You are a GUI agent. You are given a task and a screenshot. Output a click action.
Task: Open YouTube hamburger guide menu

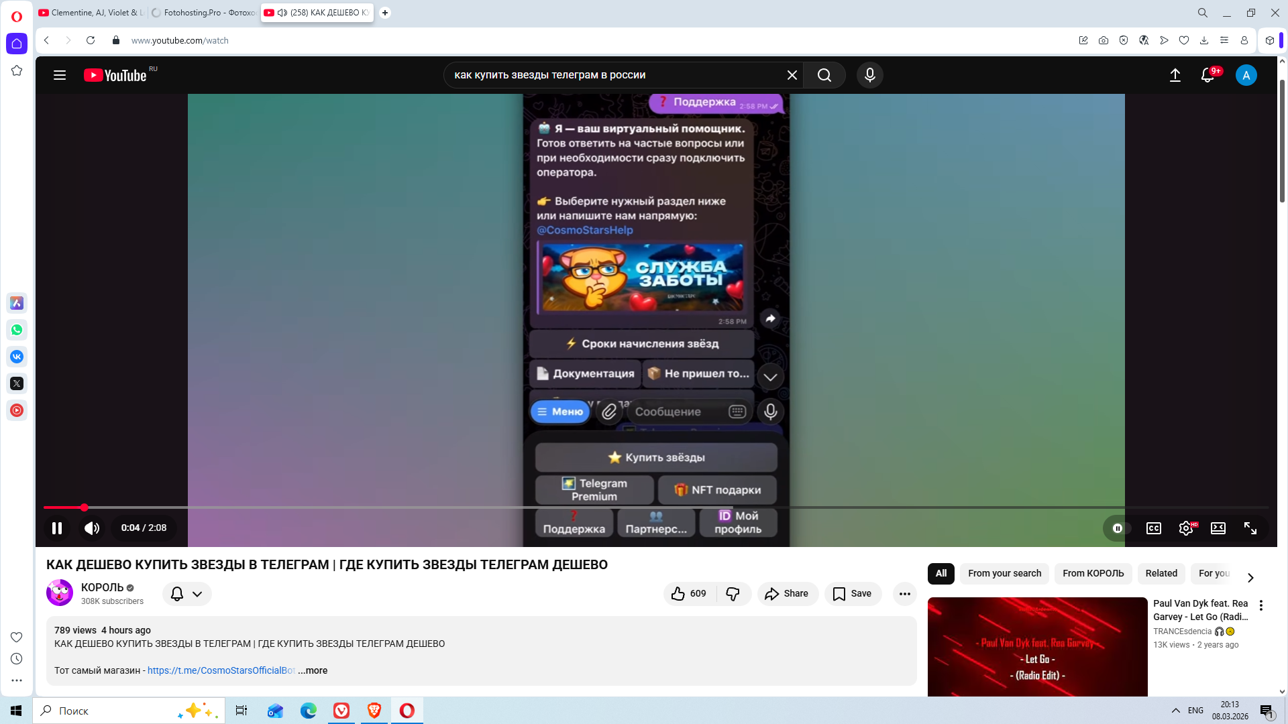pyautogui.click(x=60, y=75)
